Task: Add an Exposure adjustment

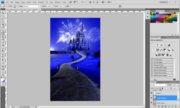Action: point(169,45)
